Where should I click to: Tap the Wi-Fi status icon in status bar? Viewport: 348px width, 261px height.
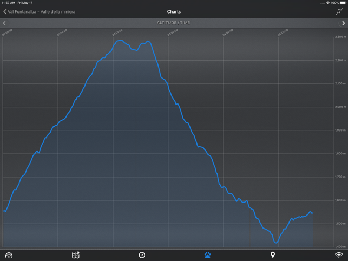click(x=327, y=3)
